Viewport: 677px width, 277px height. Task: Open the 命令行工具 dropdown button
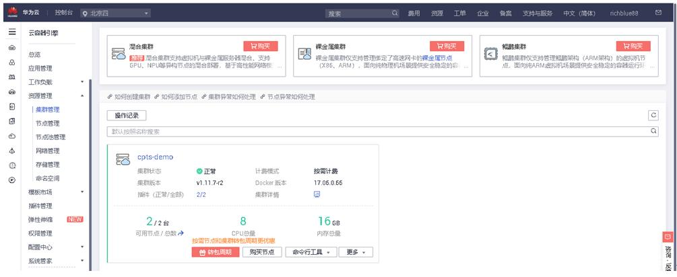tap(311, 252)
